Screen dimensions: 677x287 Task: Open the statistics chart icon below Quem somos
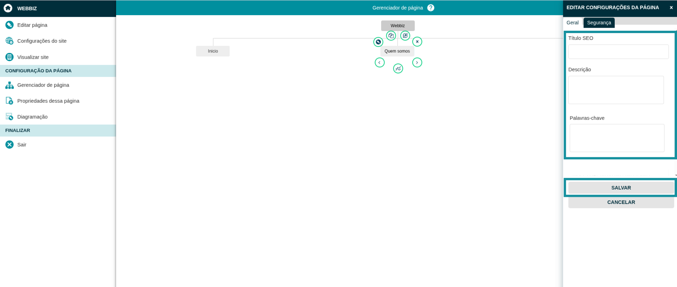(398, 69)
